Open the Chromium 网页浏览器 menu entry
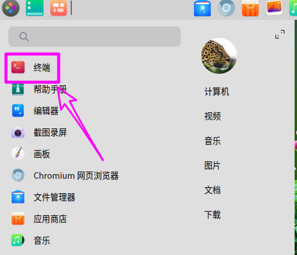 click(x=65, y=176)
